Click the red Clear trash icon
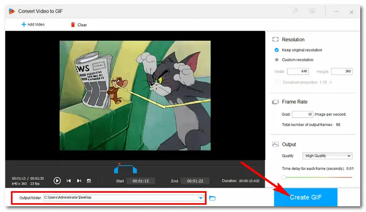366x212 pixels. [73, 24]
